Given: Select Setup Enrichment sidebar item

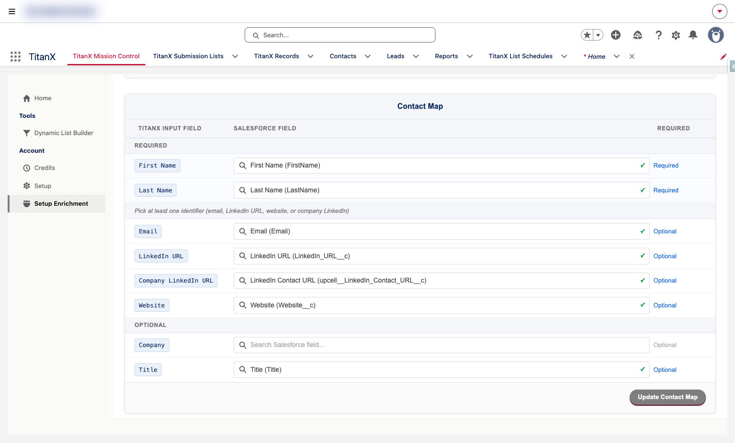Looking at the screenshot, I should click(56, 204).
